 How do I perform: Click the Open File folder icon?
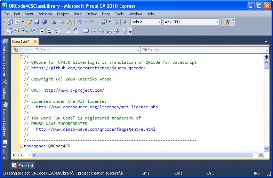29,22
